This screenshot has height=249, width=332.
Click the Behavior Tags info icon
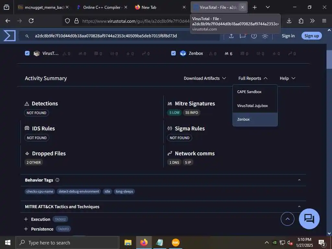(57, 180)
